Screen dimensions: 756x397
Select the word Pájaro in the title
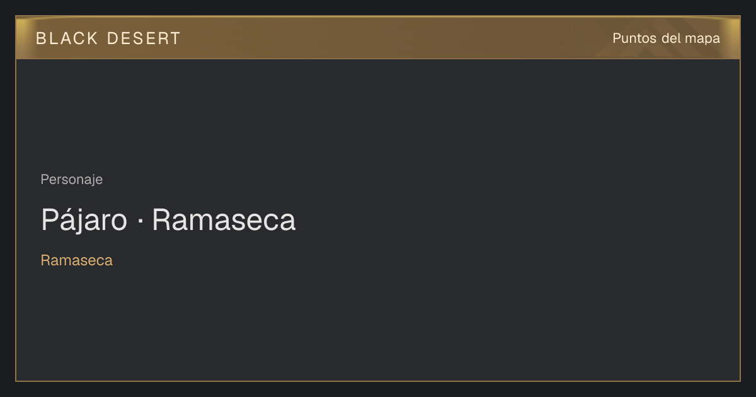(x=84, y=221)
